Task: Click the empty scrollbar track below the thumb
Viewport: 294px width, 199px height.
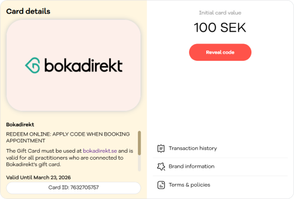Action: 139,164
